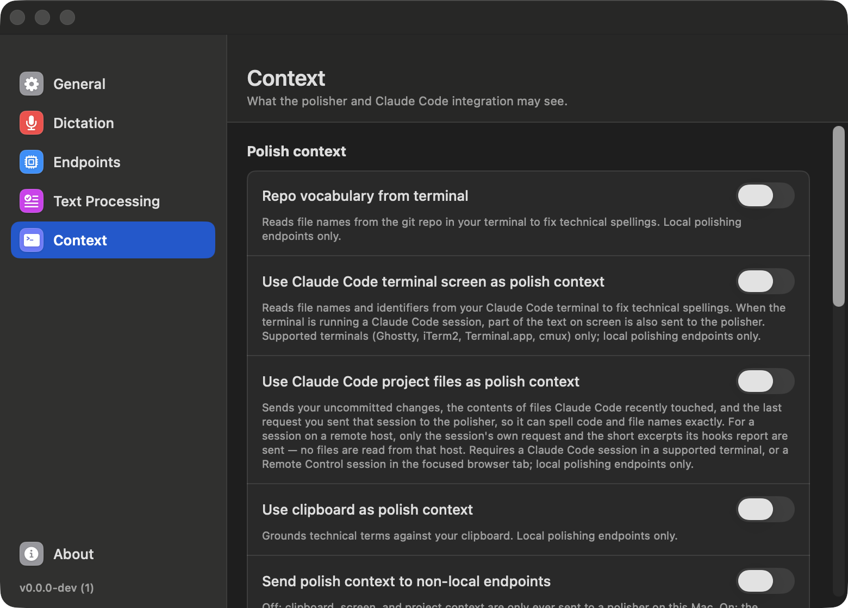The height and width of the screenshot is (608, 848).
Task: Click 'Use Claude Code terminal screen as polish context' label
Action: click(x=433, y=282)
